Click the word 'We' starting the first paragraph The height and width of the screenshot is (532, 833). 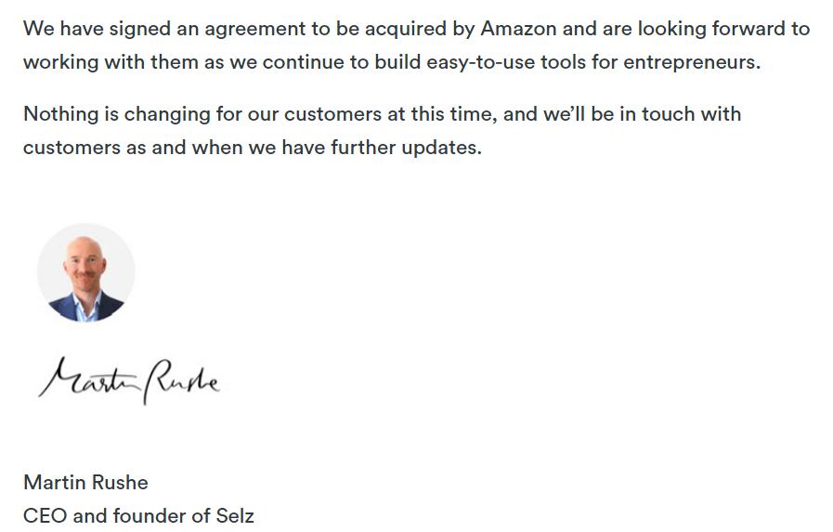pos(39,29)
